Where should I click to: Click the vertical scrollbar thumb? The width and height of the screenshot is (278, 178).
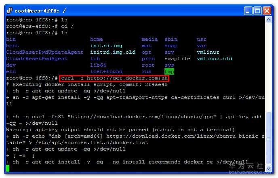268,139
